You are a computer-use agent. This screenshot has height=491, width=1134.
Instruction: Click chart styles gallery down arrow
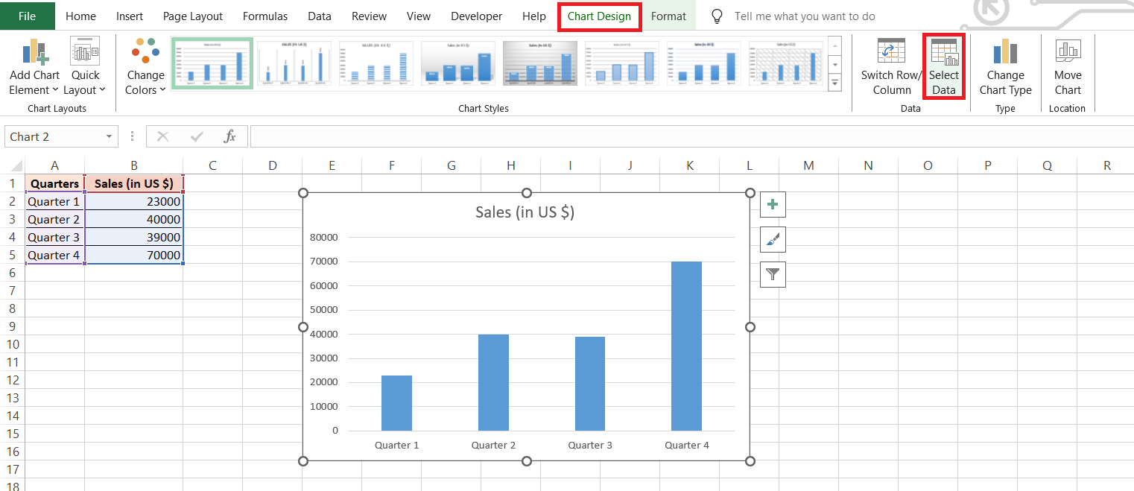[x=834, y=63]
